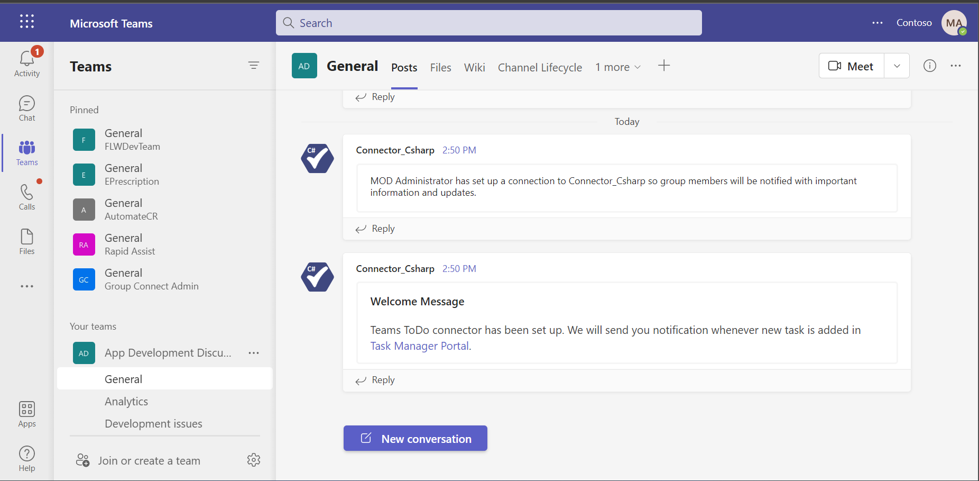
Task: Open more options for App Development team
Action: coord(254,353)
